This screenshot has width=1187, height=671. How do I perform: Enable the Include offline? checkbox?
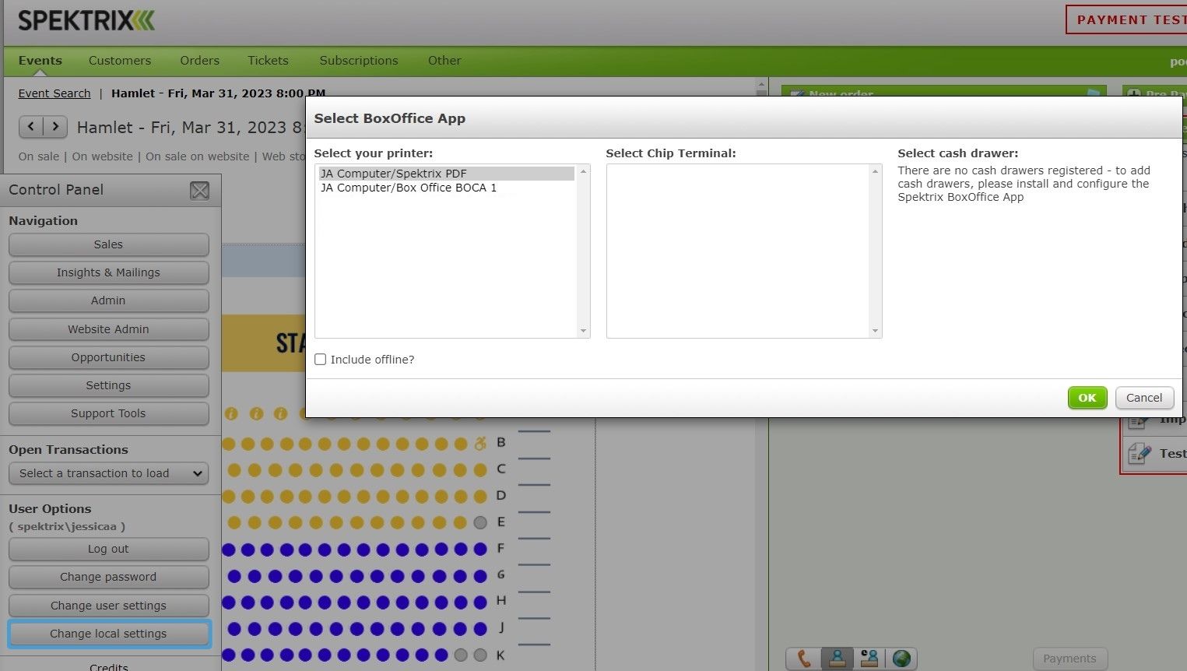pos(321,360)
